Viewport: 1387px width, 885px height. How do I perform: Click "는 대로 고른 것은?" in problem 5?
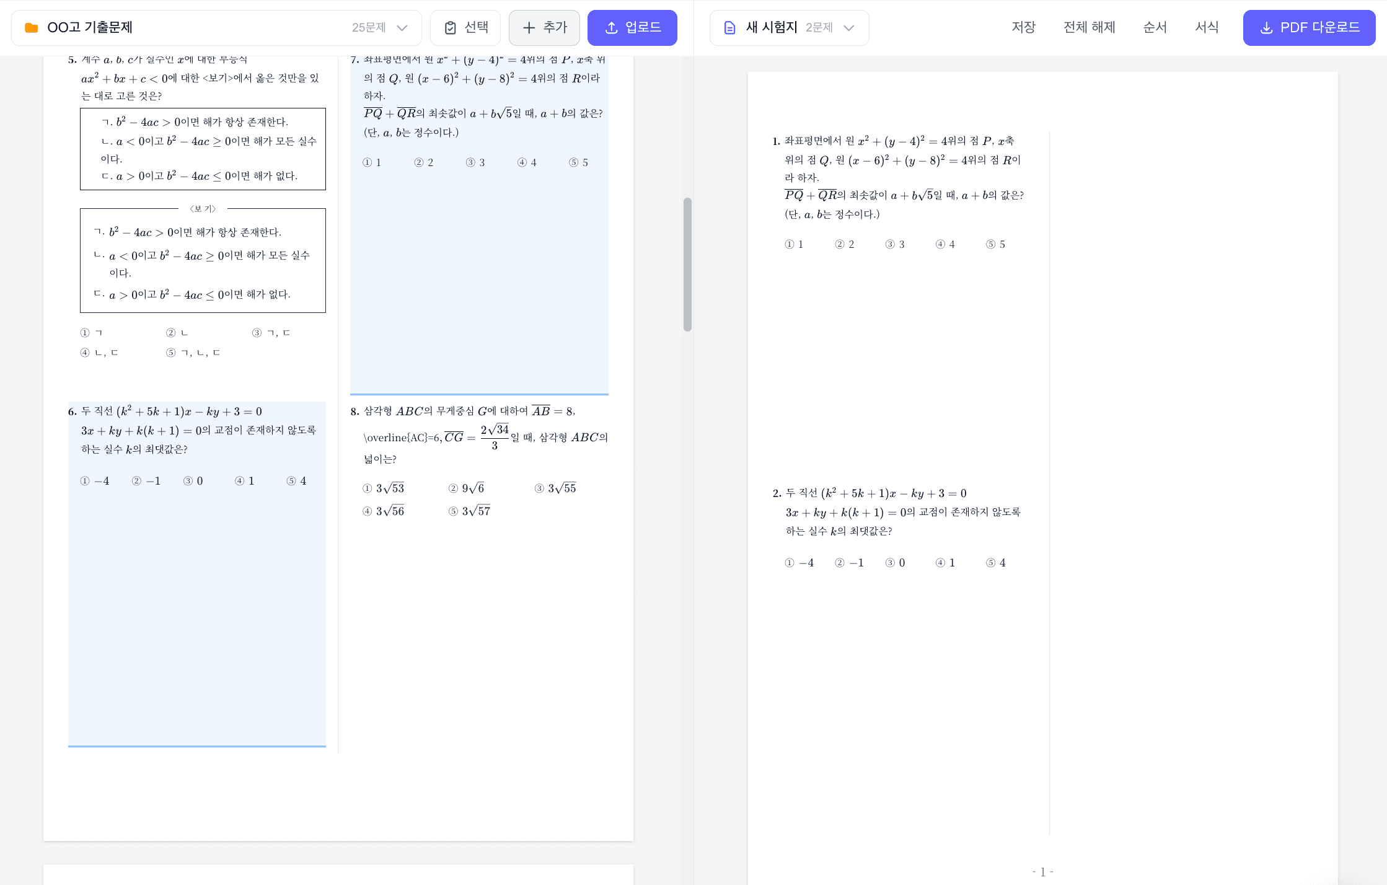click(x=121, y=96)
